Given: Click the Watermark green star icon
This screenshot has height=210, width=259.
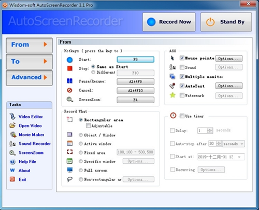Looking at the screenshot, I should click(172, 95).
